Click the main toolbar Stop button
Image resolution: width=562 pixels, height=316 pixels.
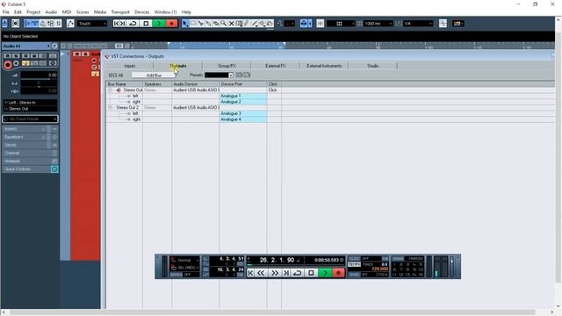click(146, 24)
